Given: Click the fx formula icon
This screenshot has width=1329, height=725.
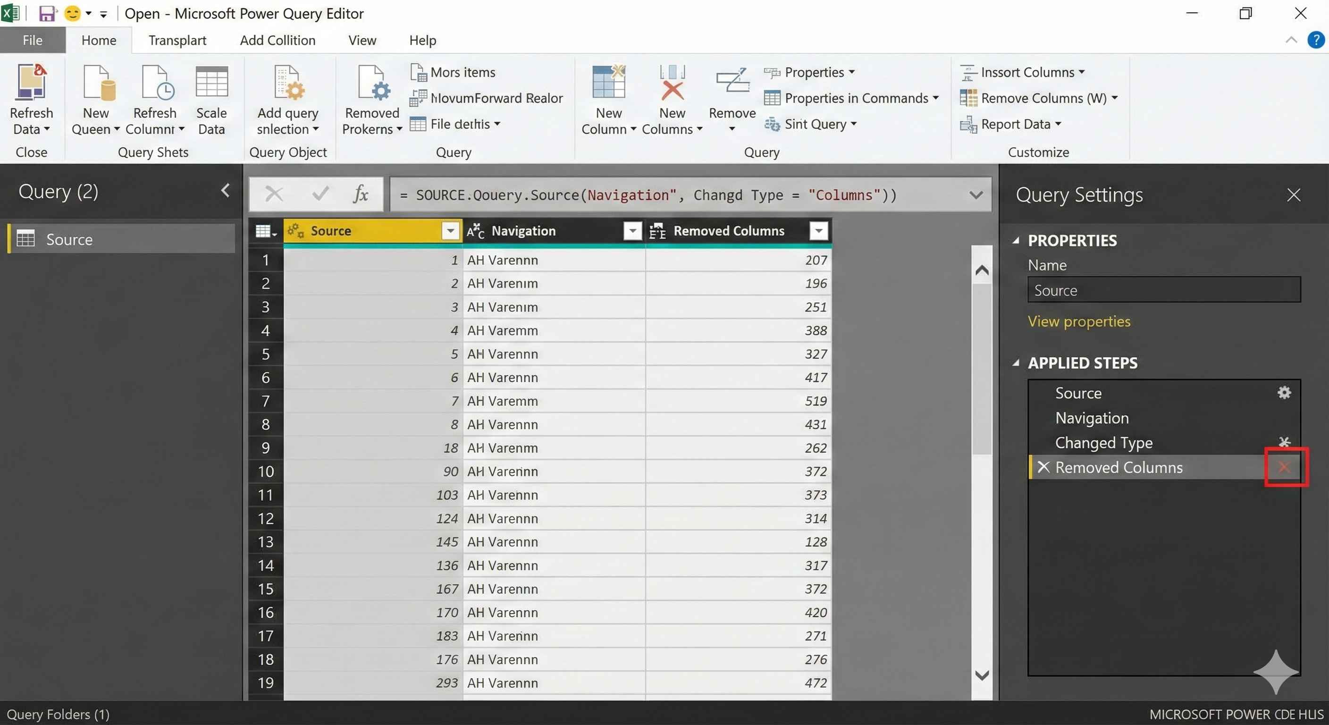Looking at the screenshot, I should 361,194.
